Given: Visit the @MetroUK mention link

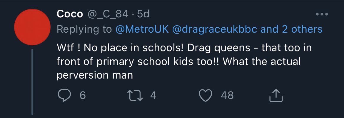Looking at the screenshot, I should click(142, 29).
